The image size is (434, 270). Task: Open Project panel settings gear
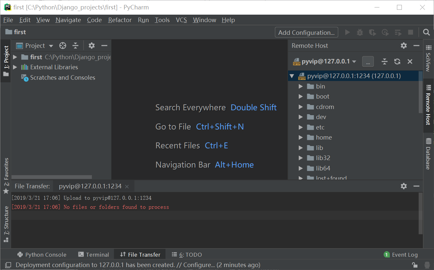pos(92,46)
